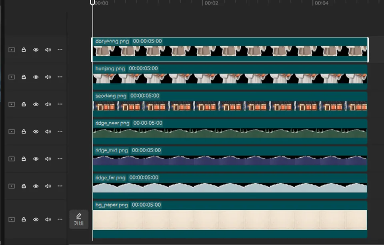Select the ridge_far.png clip on the timeline
This screenshot has width=384, height=245.
(x=230, y=186)
